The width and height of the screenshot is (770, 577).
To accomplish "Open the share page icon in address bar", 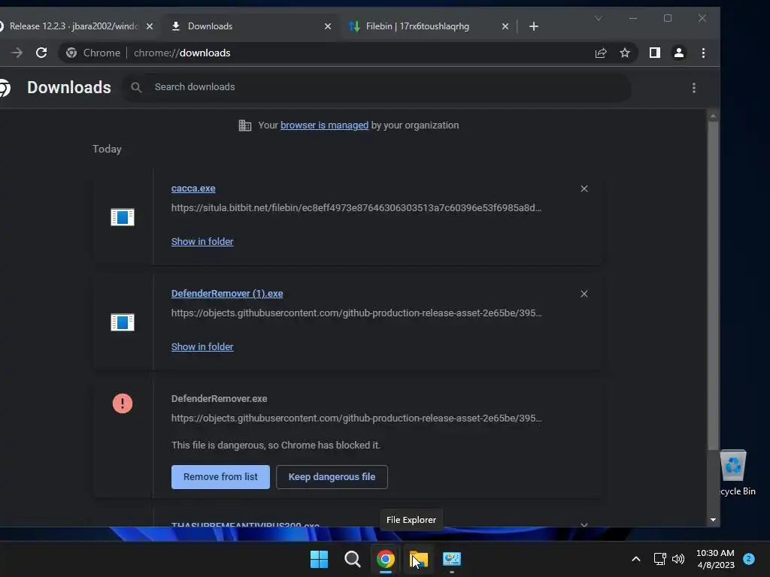I will [601, 53].
